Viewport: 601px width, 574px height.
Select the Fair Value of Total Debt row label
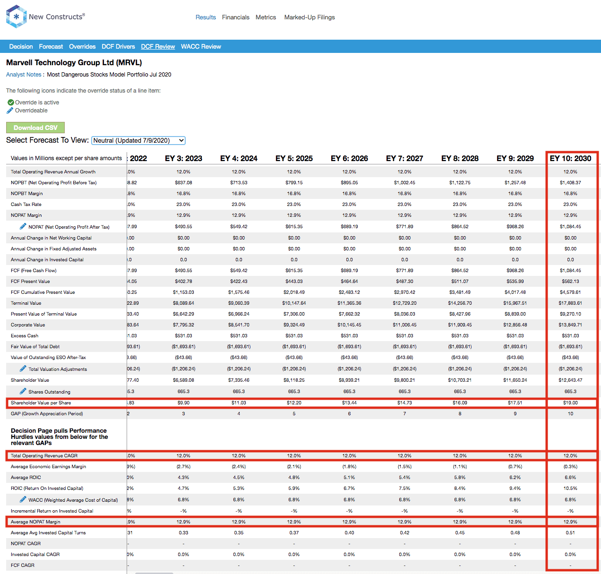click(x=35, y=347)
